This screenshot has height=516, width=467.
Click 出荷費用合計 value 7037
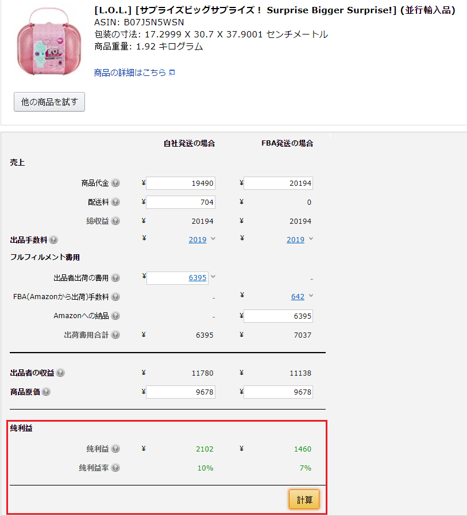tap(302, 335)
